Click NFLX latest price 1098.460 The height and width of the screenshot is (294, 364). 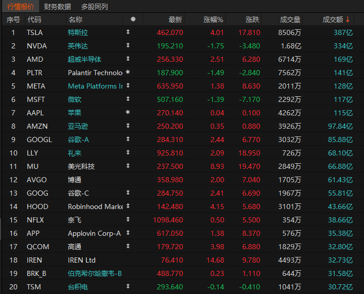[168, 220]
